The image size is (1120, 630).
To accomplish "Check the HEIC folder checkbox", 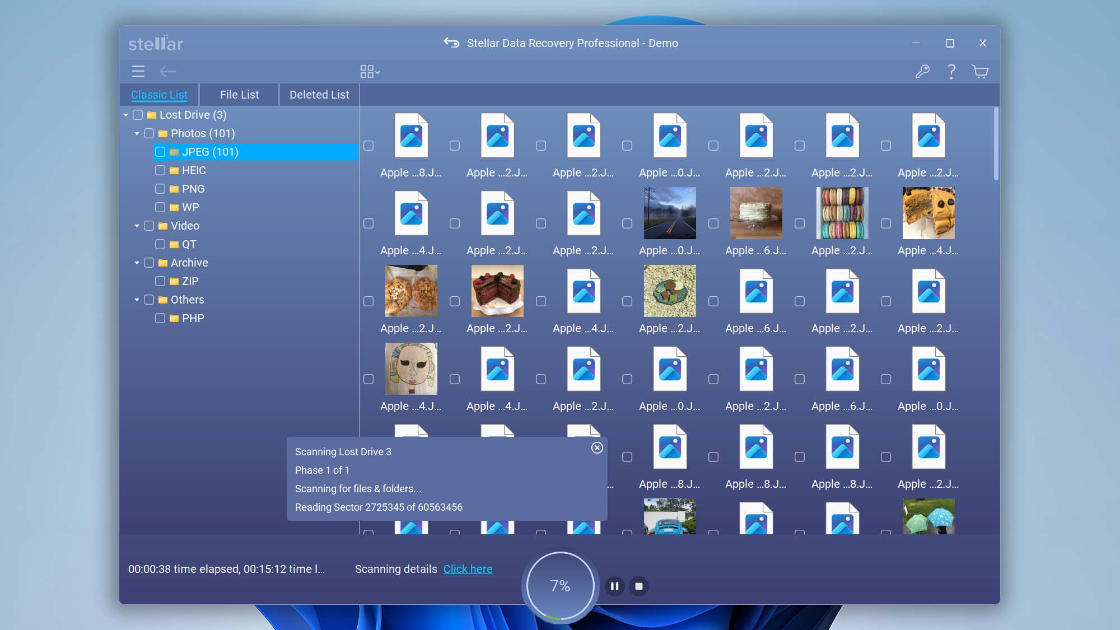I will [160, 170].
